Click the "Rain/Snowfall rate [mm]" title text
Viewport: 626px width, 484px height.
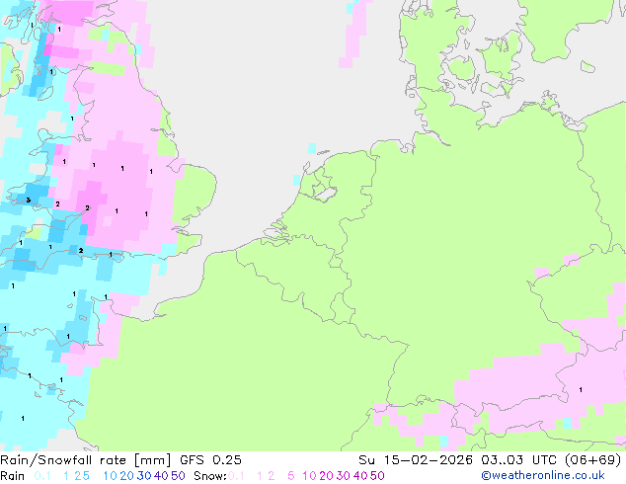point(86,460)
